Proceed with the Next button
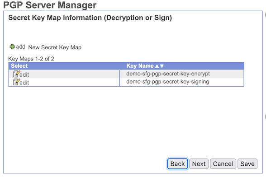This screenshot has height=177, width=266. point(199,164)
